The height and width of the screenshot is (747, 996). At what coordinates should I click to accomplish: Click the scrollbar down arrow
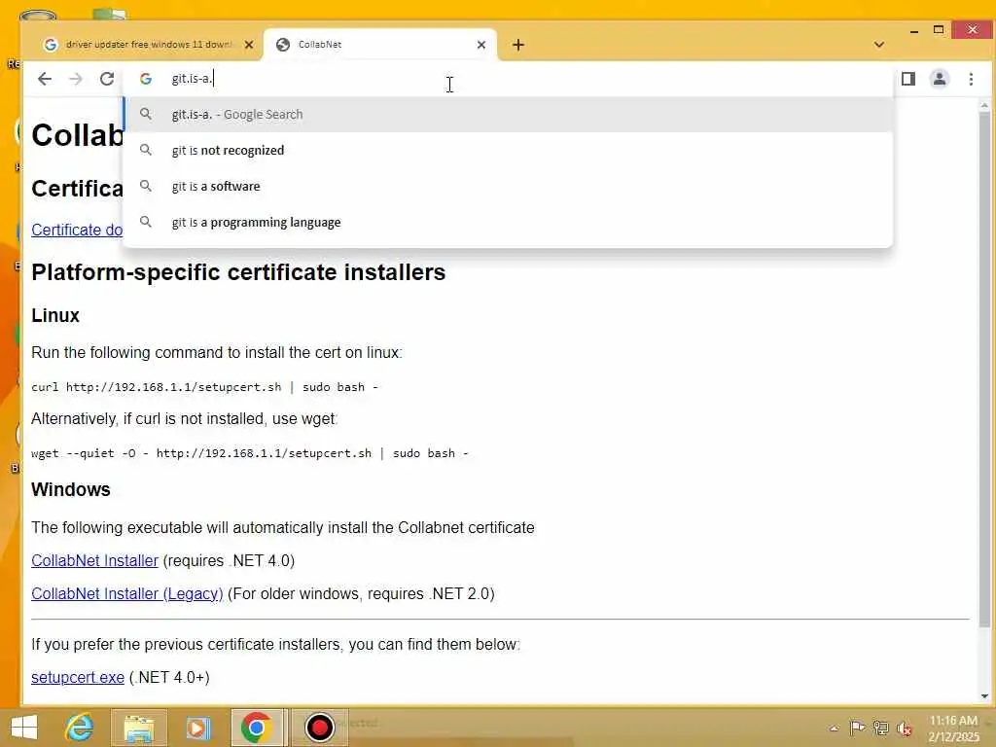tap(984, 696)
